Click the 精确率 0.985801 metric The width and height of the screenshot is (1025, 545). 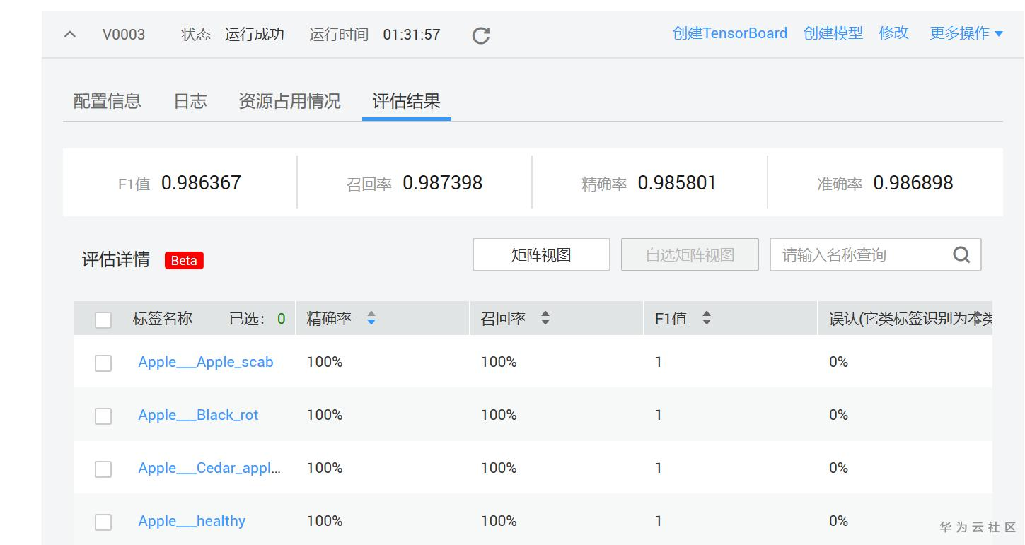coord(649,183)
